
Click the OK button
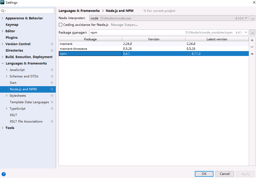204,174
